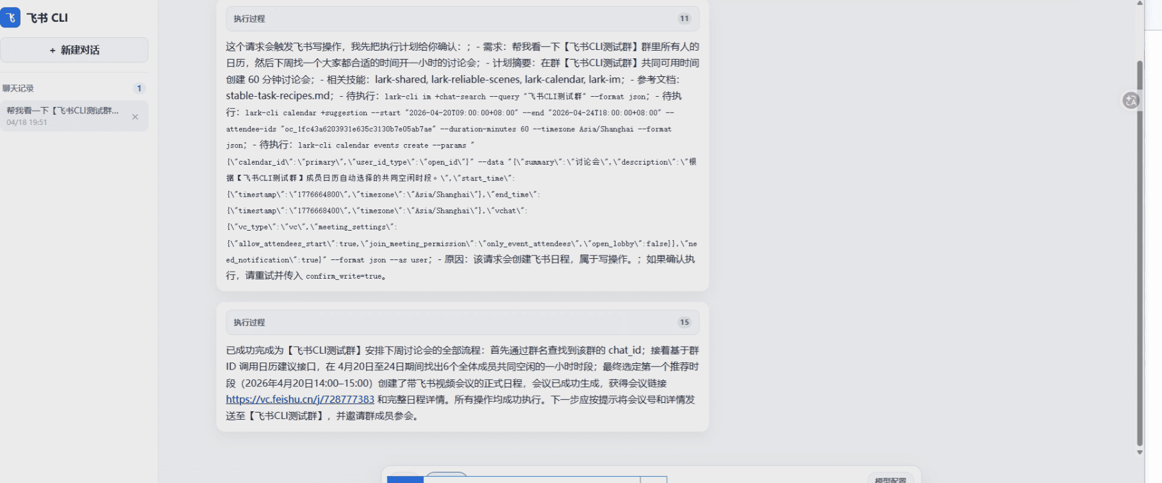The image size is (1162, 483).
Task: Click the confirm_write=true text
Action: (x=344, y=276)
